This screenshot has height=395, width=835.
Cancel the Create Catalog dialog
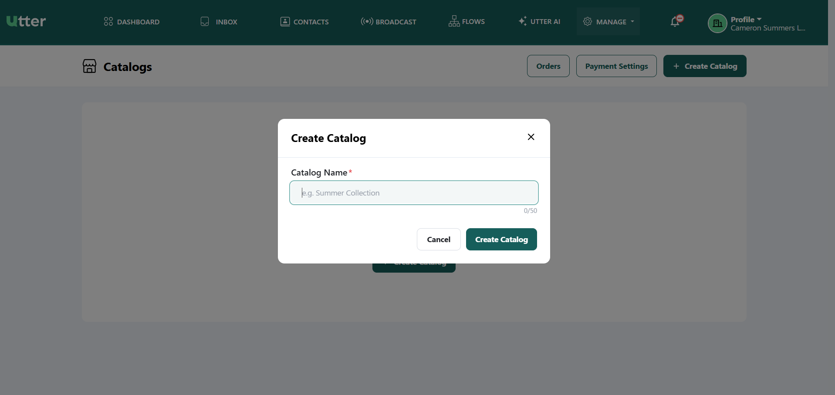[x=439, y=240]
